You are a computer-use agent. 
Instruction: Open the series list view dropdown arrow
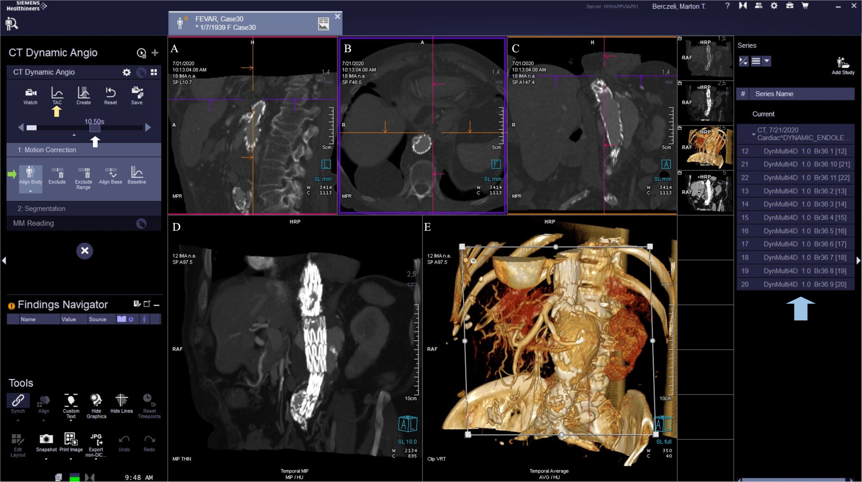pyautogui.click(x=767, y=61)
